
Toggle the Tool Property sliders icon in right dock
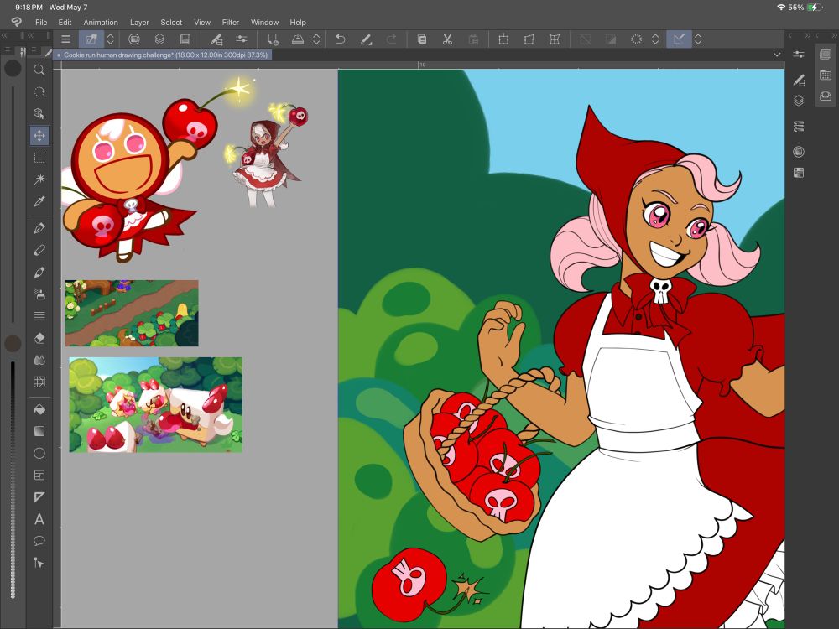[x=799, y=54]
